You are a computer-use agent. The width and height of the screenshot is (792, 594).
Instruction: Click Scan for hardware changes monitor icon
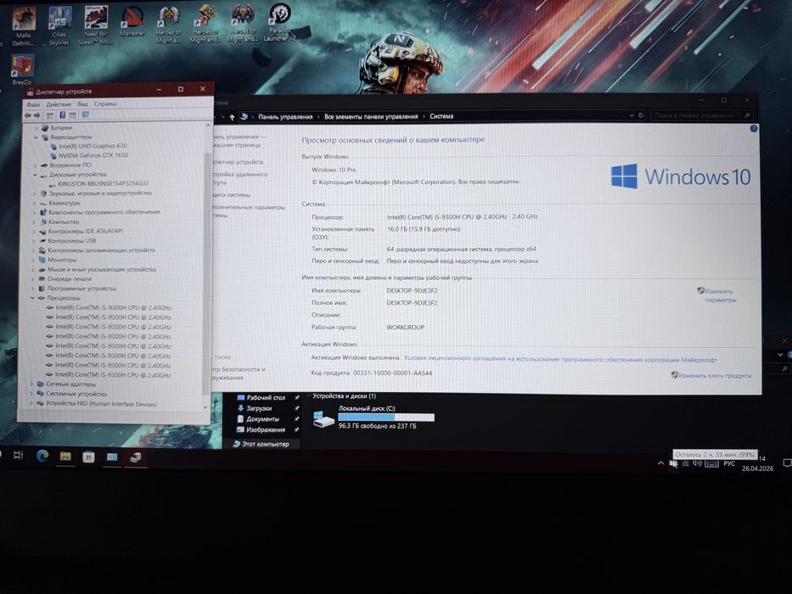pos(86,115)
